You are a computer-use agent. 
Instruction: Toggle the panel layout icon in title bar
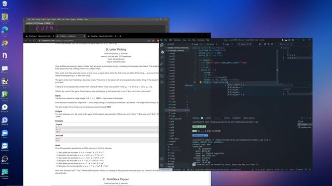click(286, 40)
